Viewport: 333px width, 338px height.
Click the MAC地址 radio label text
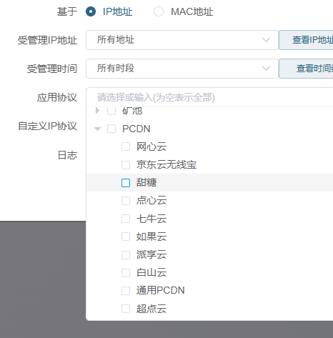tap(192, 11)
